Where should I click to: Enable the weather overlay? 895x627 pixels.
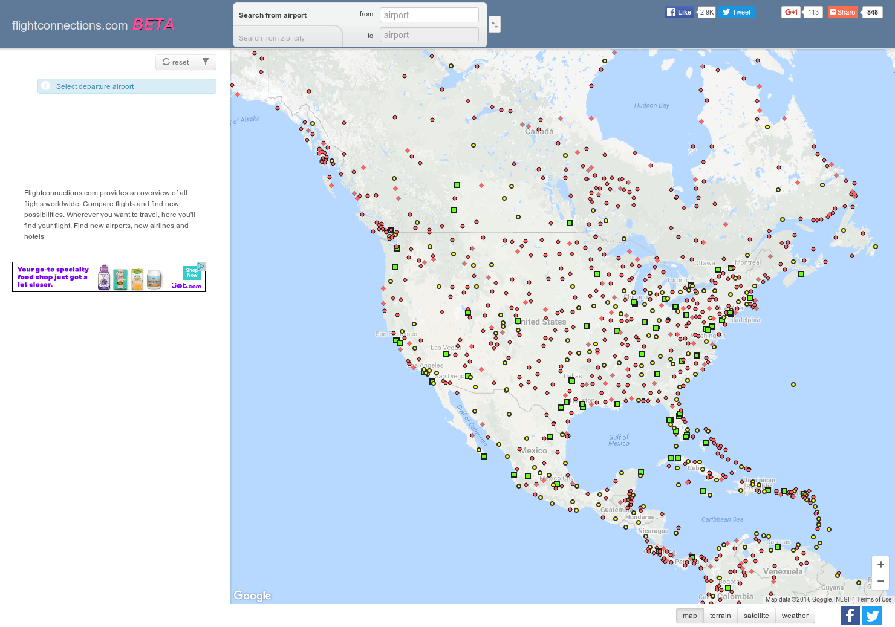pyautogui.click(x=795, y=615)
